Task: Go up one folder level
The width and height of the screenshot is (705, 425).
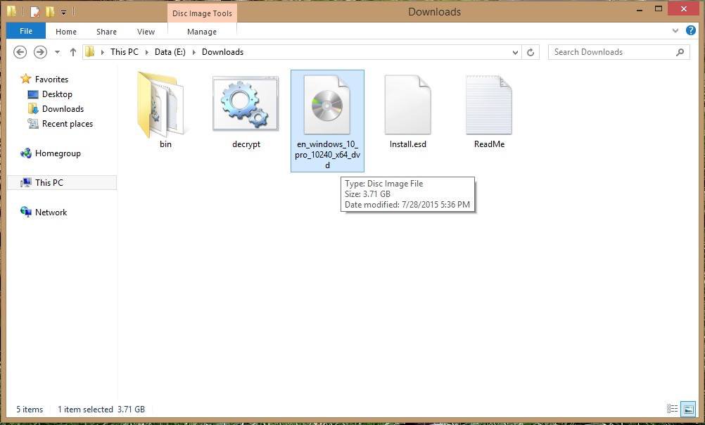Action: click(73, 52)
